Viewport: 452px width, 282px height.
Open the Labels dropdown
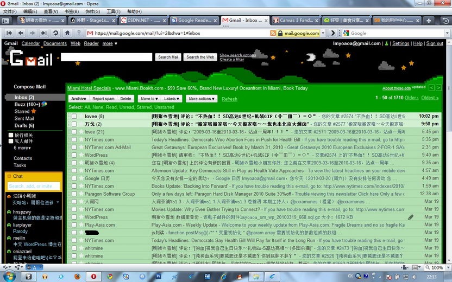[172, 99]
